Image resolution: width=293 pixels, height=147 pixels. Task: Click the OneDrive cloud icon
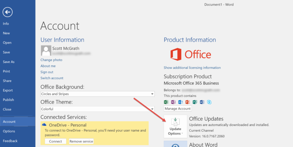point(44,125)
